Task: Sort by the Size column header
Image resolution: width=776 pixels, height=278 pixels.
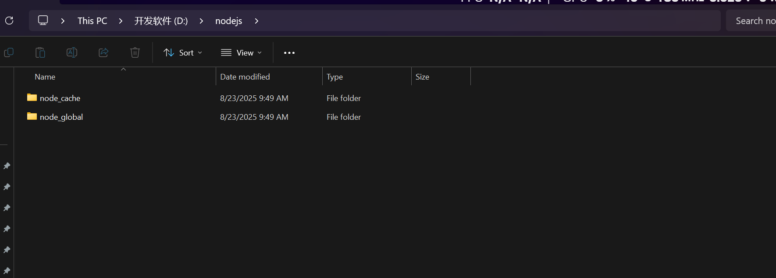Action: click(422, 77)
